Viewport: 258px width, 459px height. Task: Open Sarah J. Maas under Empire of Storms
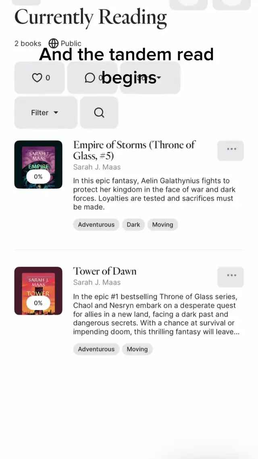tap(97, 167)
